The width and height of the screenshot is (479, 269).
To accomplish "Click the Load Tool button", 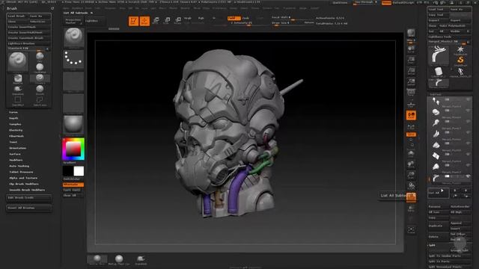I will click(439, 9).
